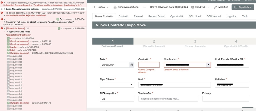Click 'Questo Campo è richiesto' under Nominativo
The width and height of the screenshot is (256, 111).
(x=176, y=70)
